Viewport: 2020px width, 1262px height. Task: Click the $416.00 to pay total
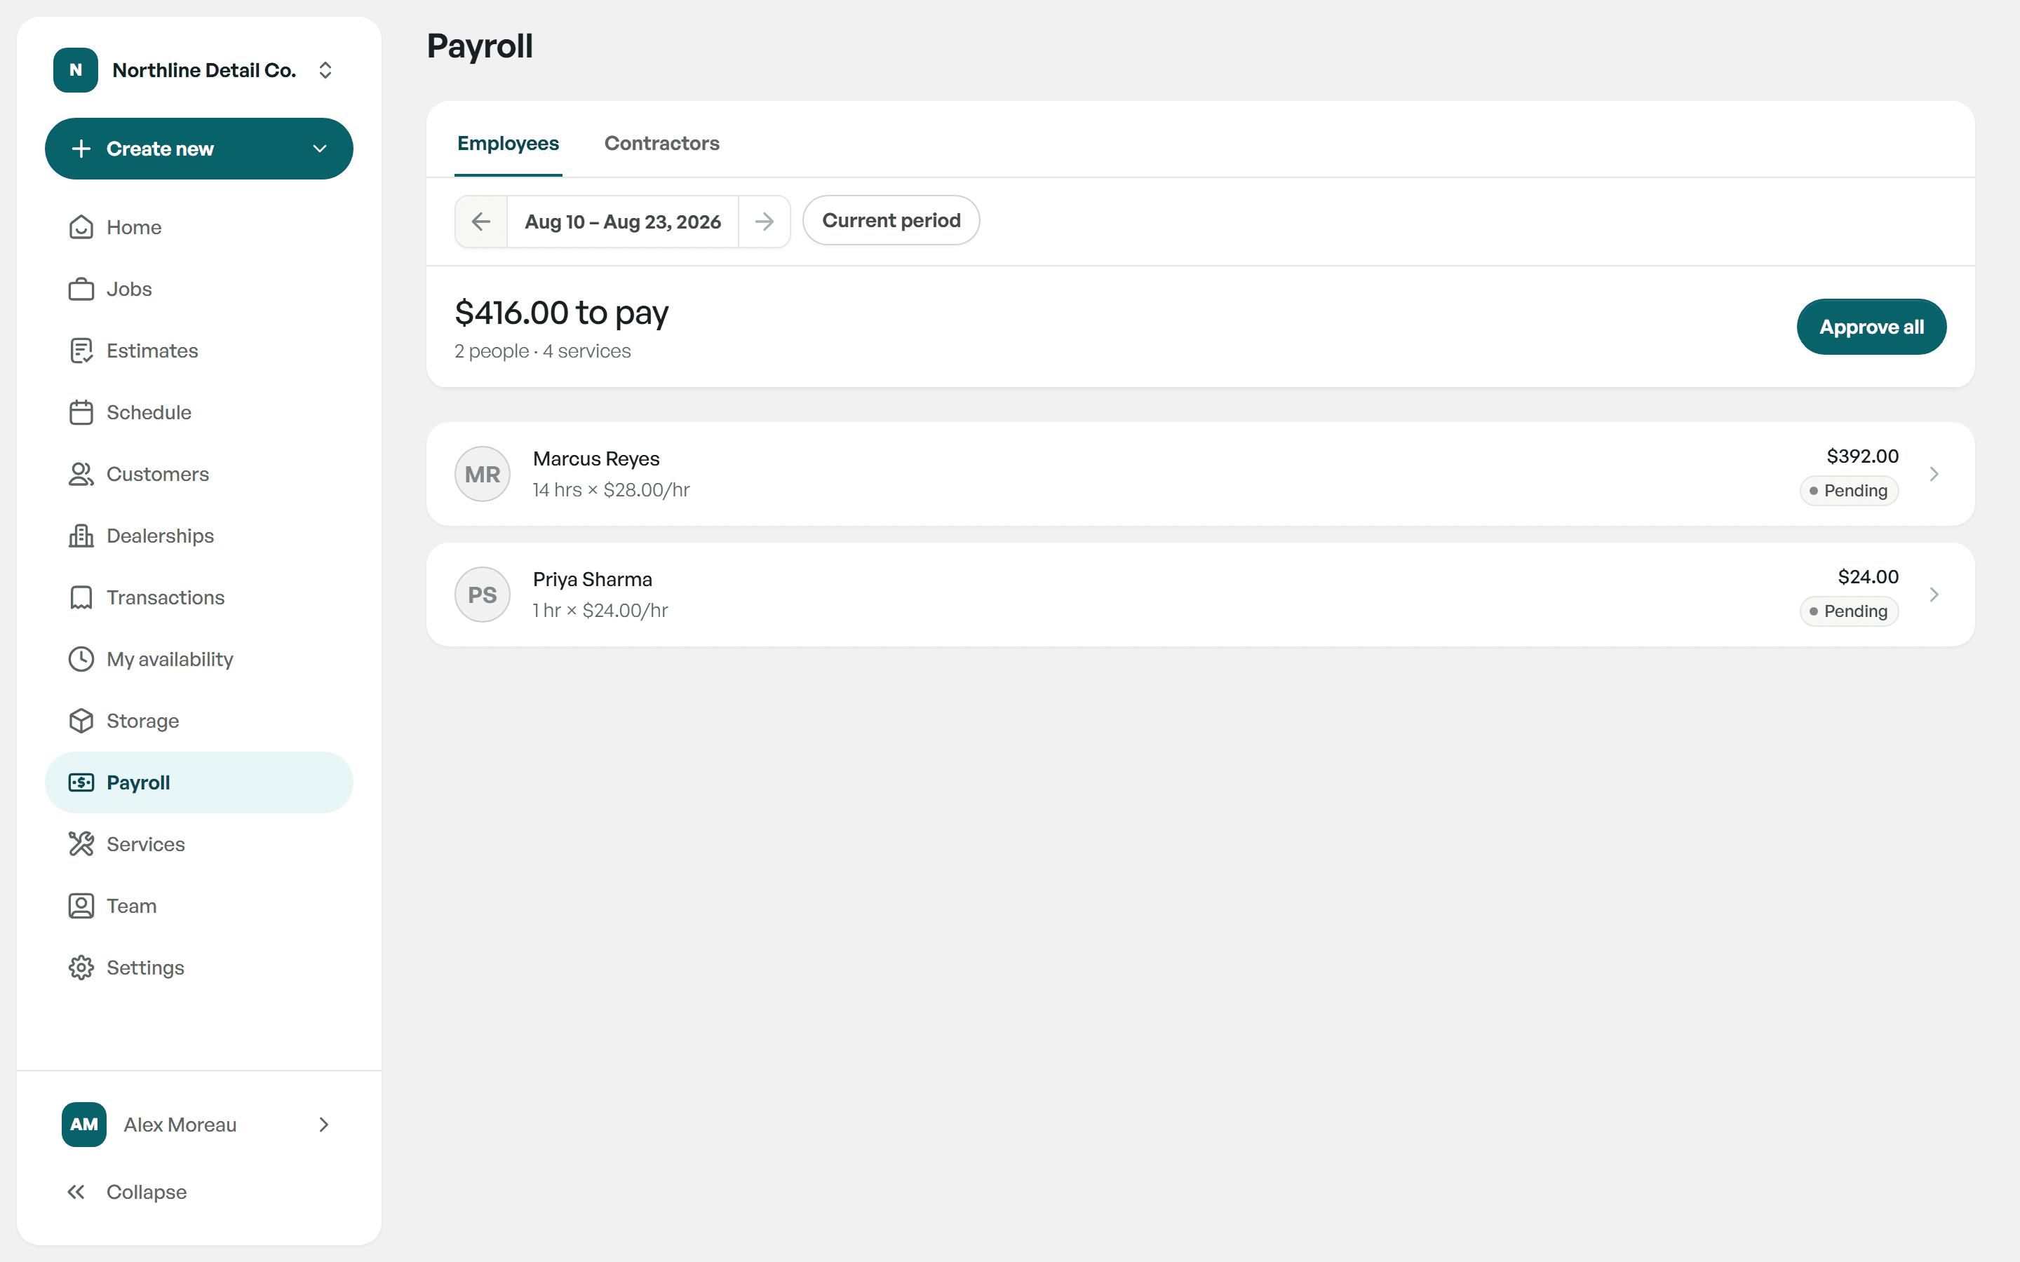click(x=562, y=313)
